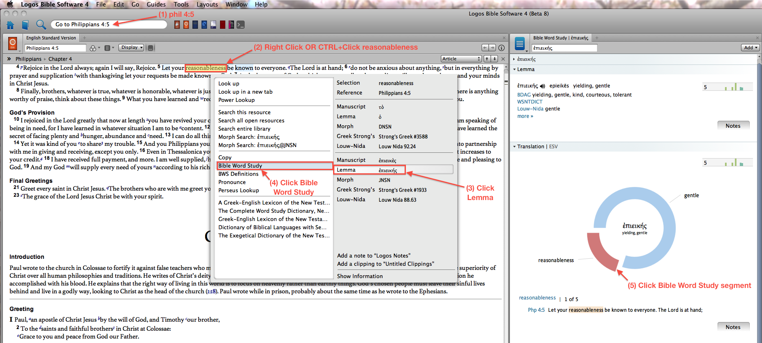Click the Notes button in Lemma section
The width and height of the screenshot is (762, 343).
point(733,126)
